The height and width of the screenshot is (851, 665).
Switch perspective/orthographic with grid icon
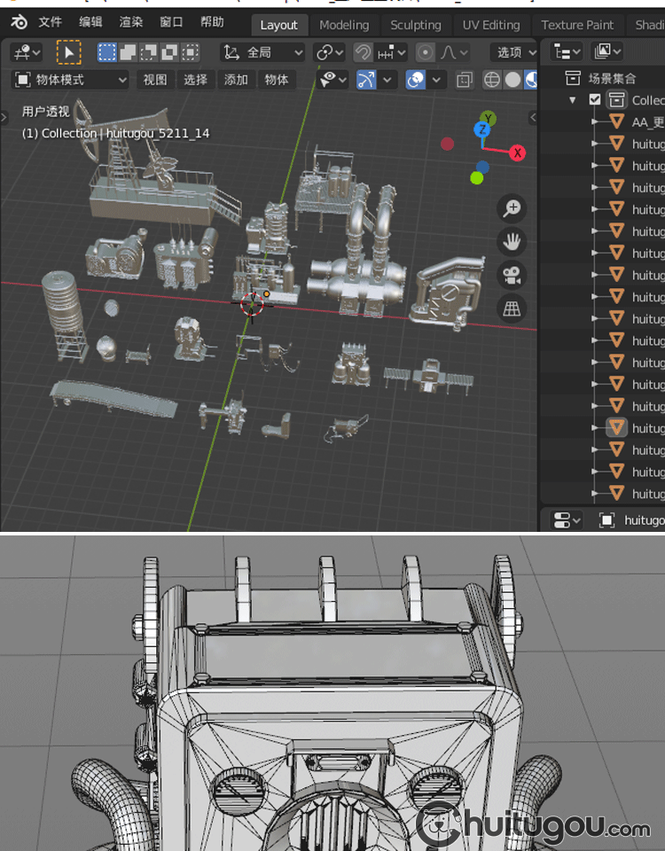(512, 308)
